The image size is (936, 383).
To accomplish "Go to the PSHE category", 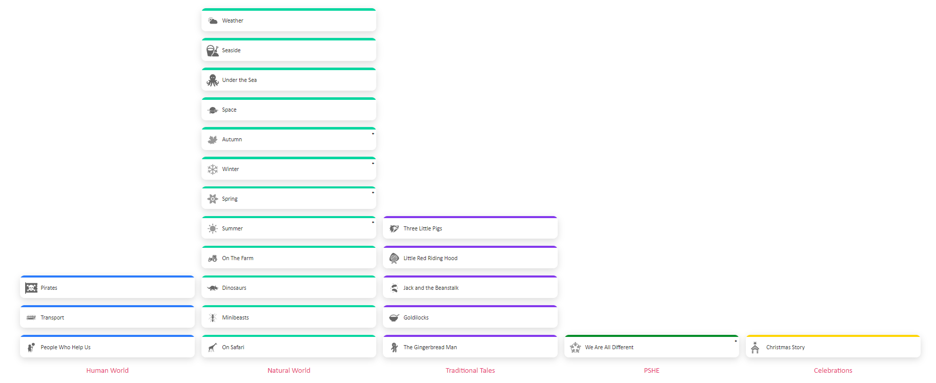I will point(652,371).
